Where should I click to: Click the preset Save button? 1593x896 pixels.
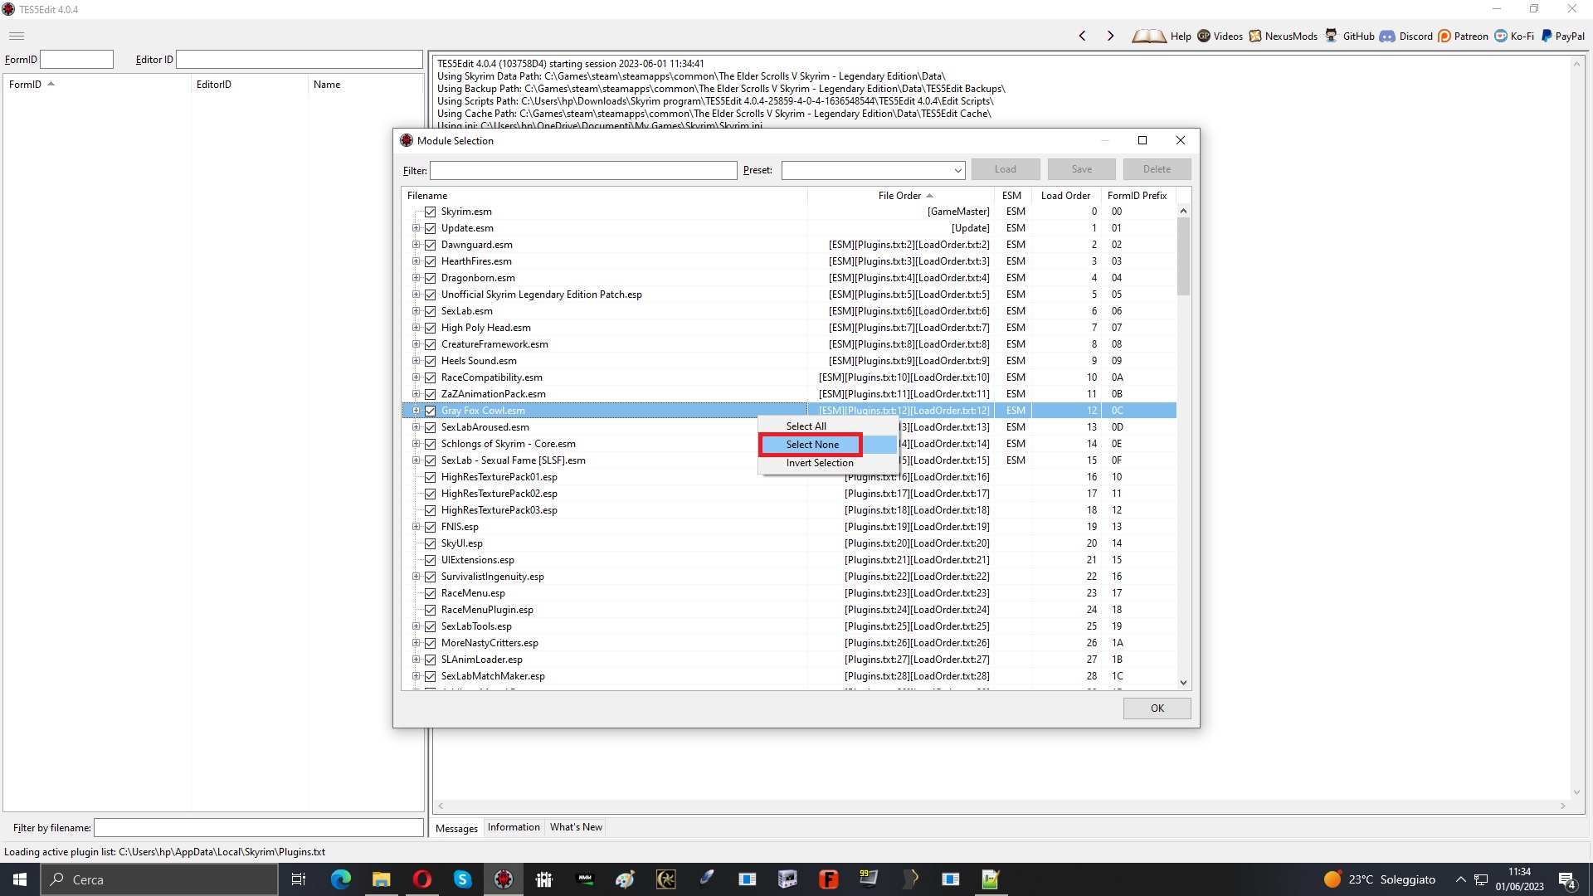(x=1081, y=169)
